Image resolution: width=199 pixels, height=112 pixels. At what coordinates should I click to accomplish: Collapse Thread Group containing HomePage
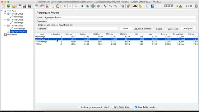5,14
